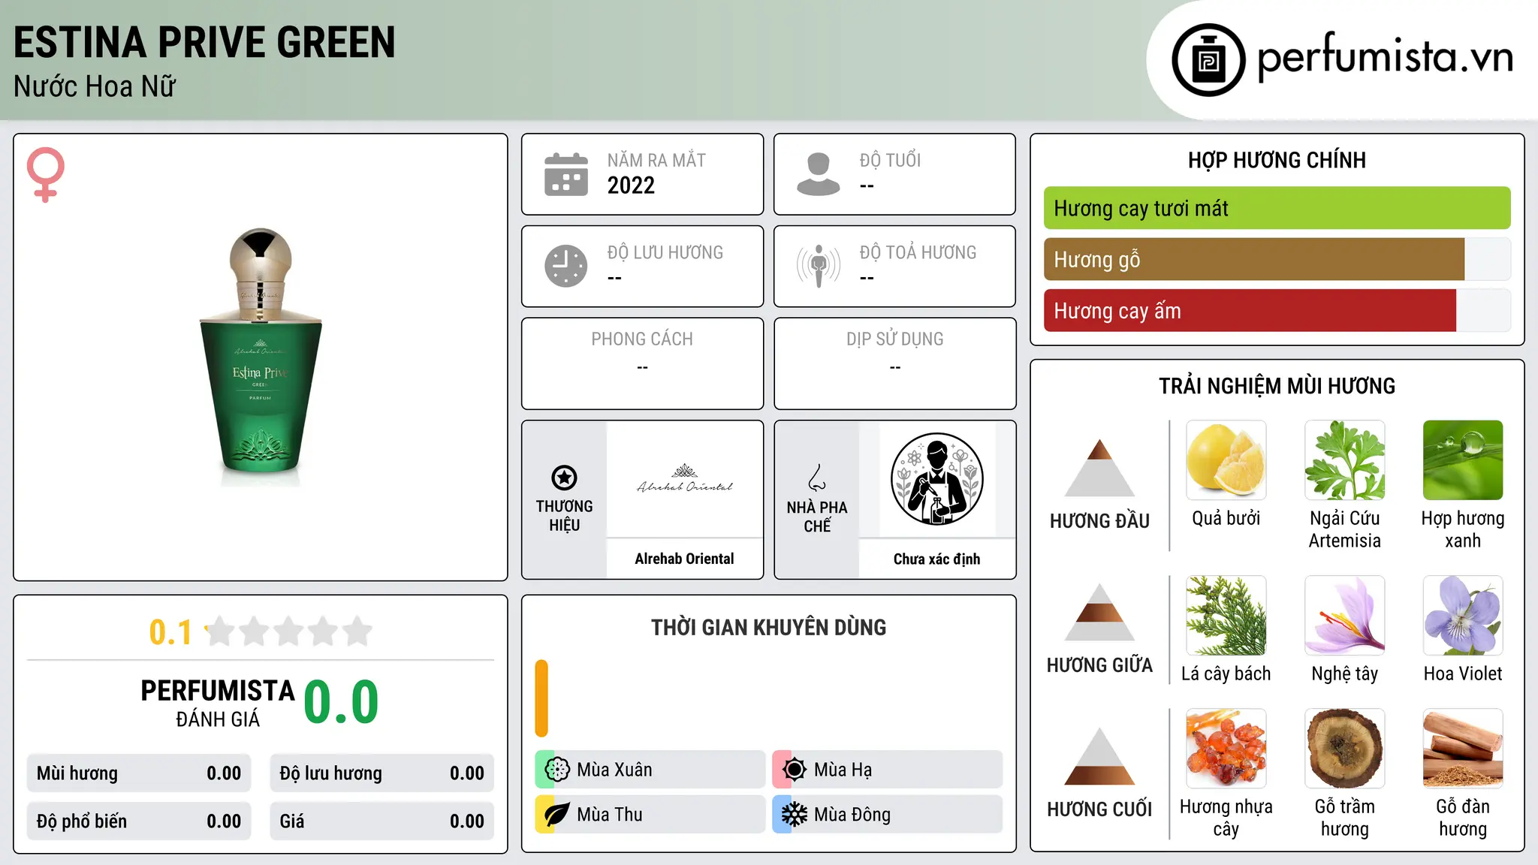Viewport: 1538px width, 865px height.
Task: Click the ESTINA PRIVE GREEN title
Action: pyautogui.click(x=204, y=43)
